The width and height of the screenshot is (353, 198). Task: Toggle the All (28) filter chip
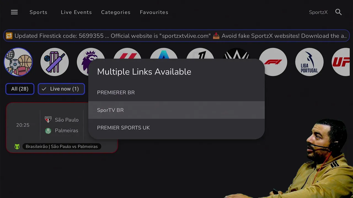pos(20,89)
